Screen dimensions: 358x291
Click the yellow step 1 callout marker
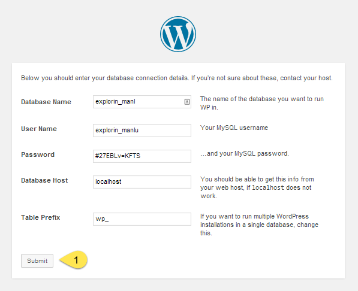[74, 260]
